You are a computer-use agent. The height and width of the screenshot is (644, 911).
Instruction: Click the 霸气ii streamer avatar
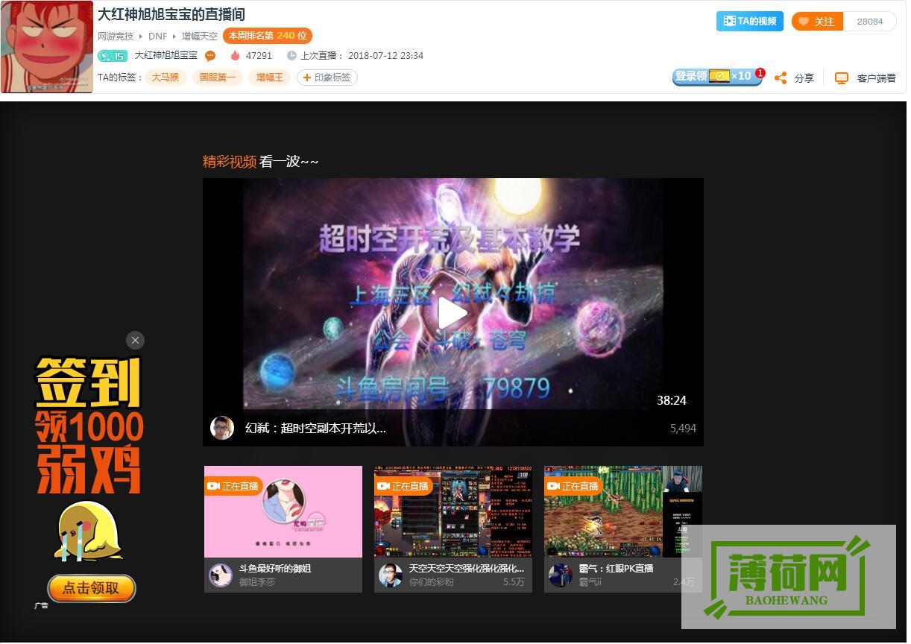coord(561,575)
